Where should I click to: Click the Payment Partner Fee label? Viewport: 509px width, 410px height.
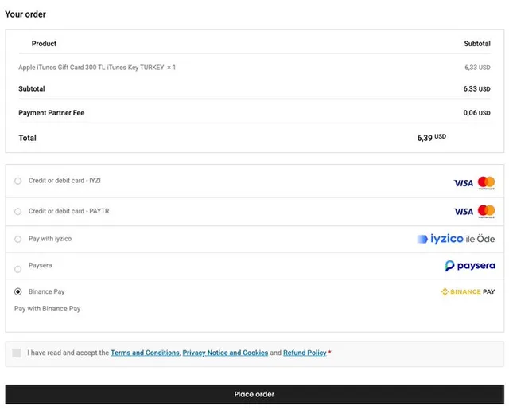click(x=51, y=113)
